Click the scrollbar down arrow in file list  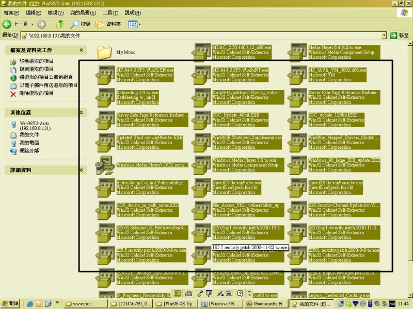pos(410,295)
